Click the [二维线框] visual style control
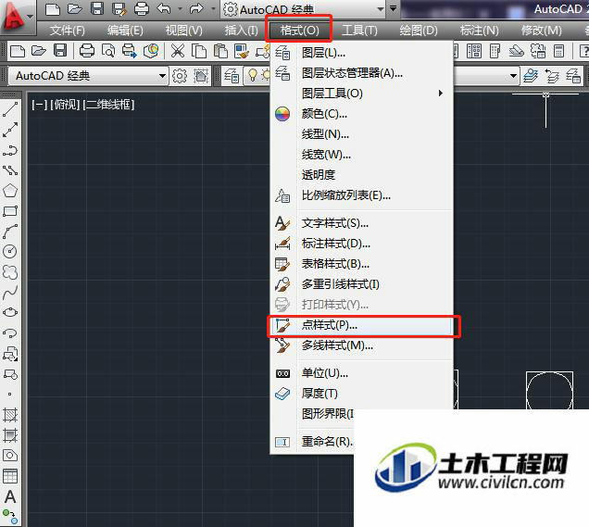The image size is (589, 527). (x=108, y=105)
